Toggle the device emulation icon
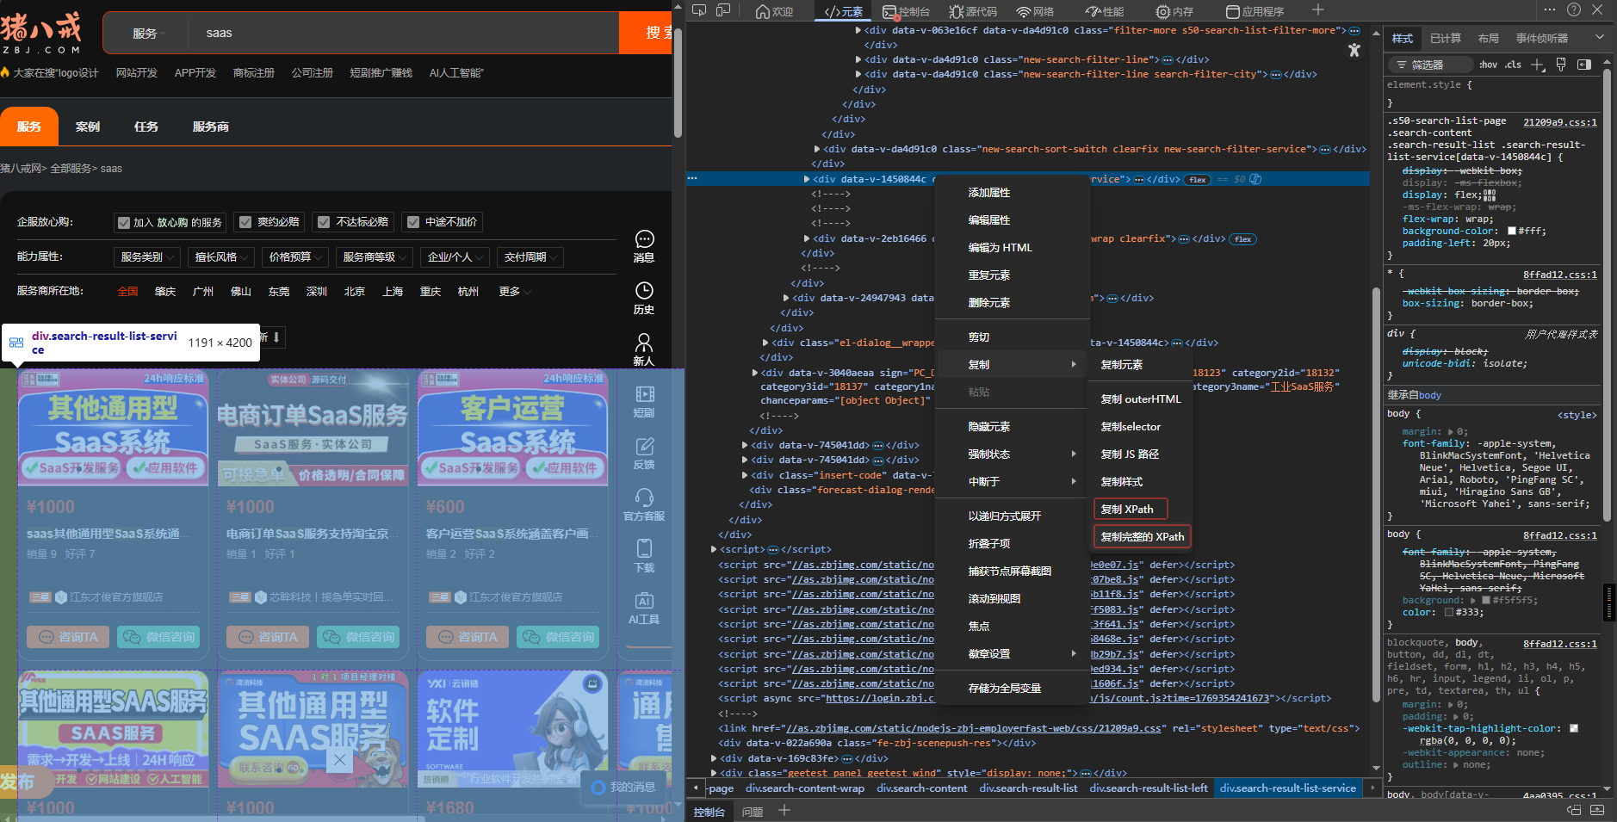The width and height of the screenshot is (1617, 822). [x=723, y=10]
